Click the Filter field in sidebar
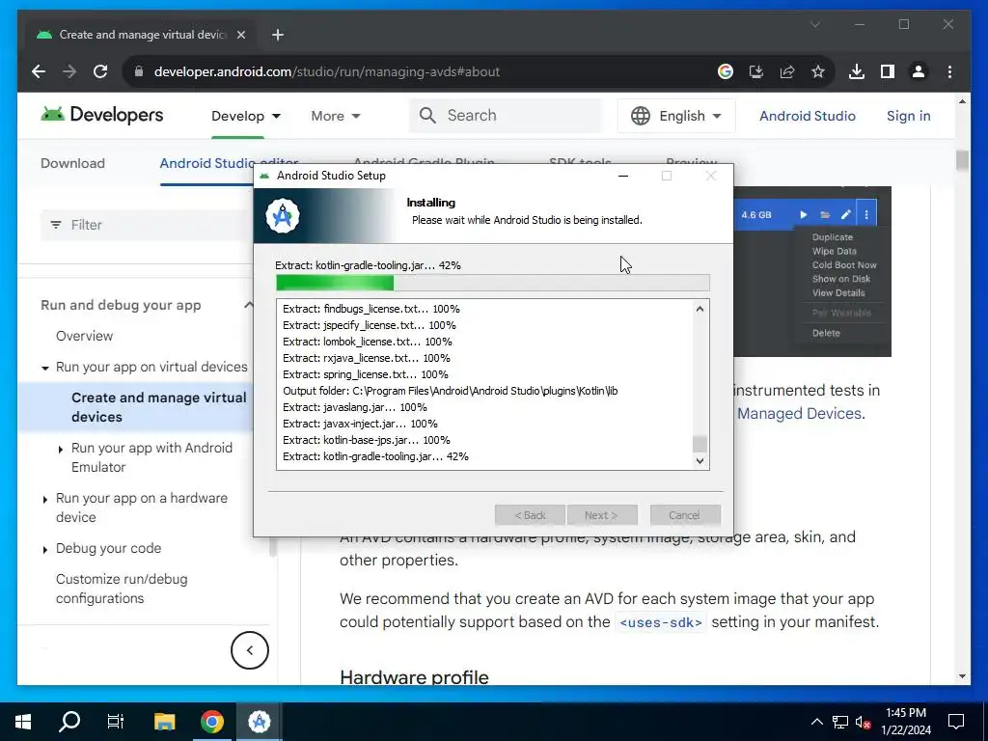988x741 pixels. pos(147,225)
